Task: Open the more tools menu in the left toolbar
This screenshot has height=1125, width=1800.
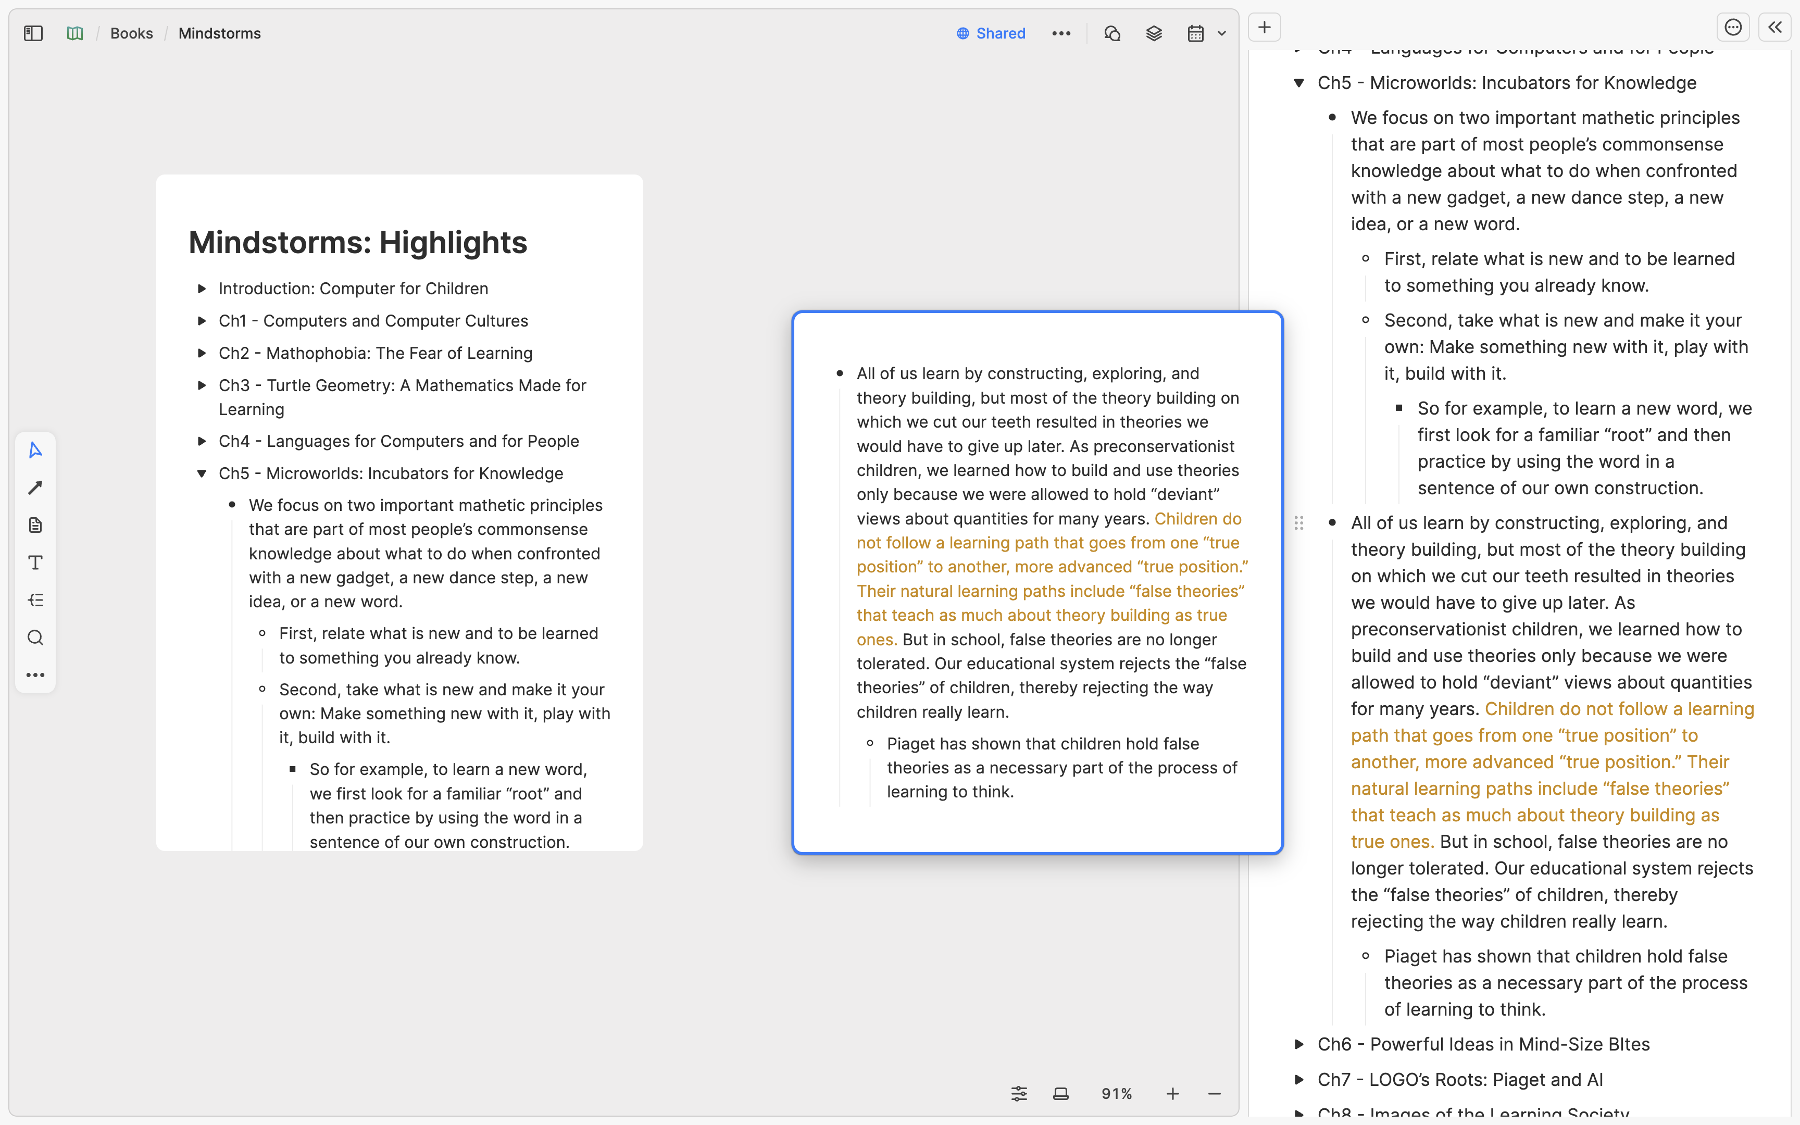Action: coord(35,675)
